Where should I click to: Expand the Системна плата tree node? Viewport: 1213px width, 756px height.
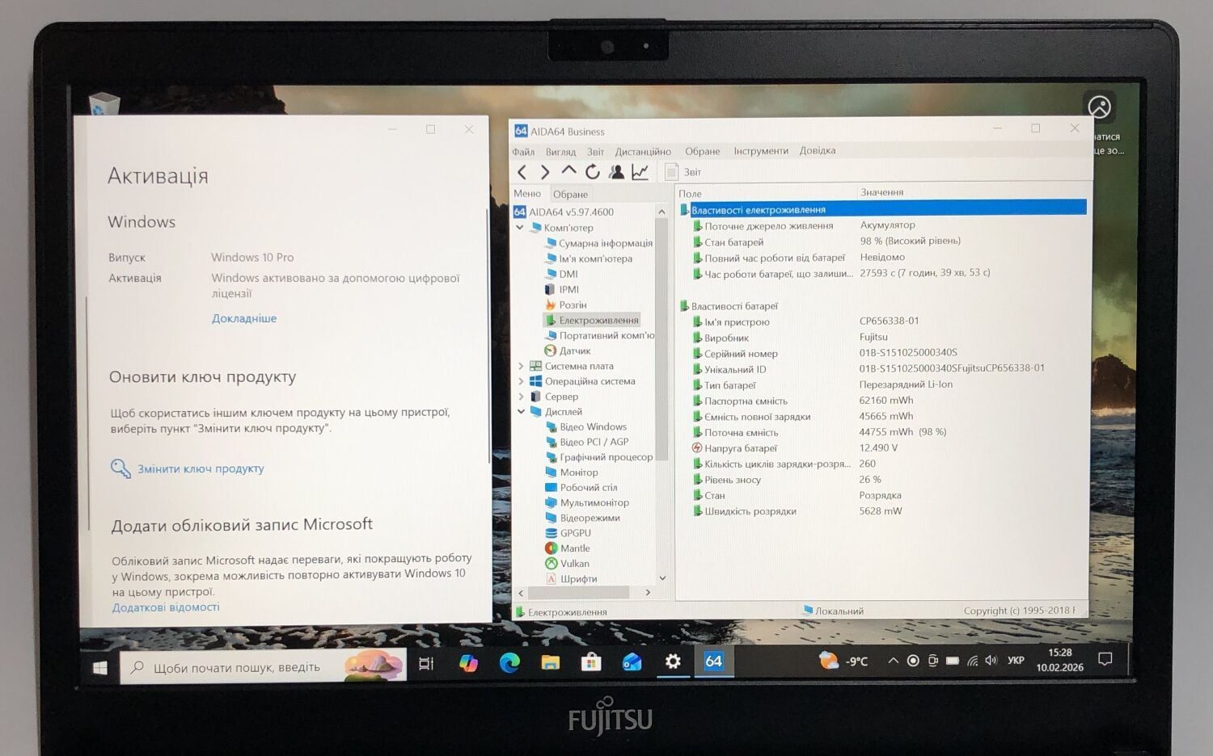coord(521,366)
